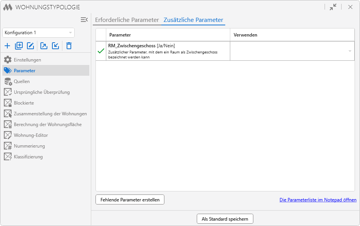The height and width of the screenshot is (226, 360).
Task: Duplicate the current configuration
Action: [19, 46]
